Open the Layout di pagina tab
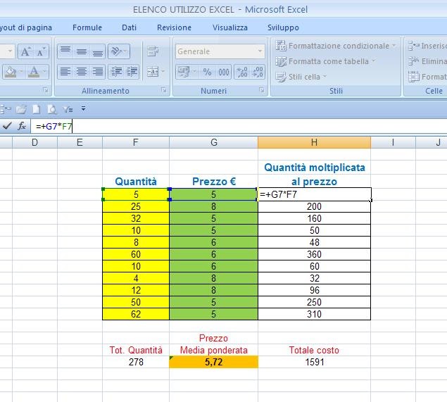 26,27
